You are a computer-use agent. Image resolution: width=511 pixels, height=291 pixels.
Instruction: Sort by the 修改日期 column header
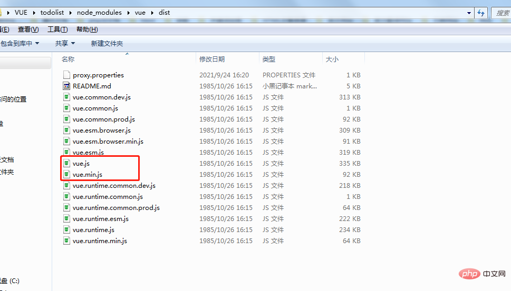212,59
